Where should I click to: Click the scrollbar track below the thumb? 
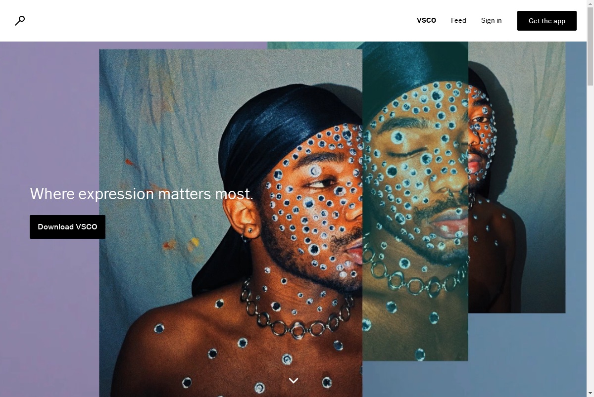coord(590,237)
